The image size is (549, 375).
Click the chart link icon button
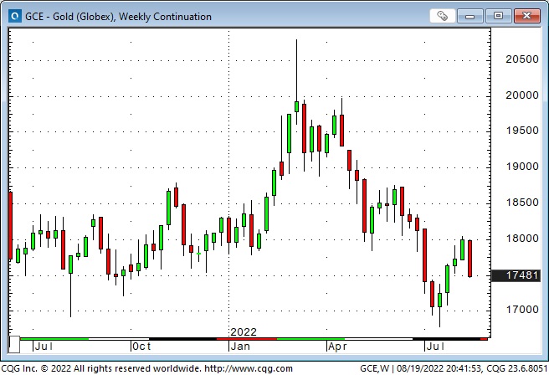point(442,16)
